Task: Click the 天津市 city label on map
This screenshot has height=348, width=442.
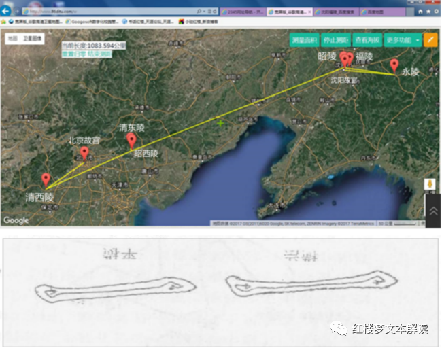Action: (x=120, y=185)
